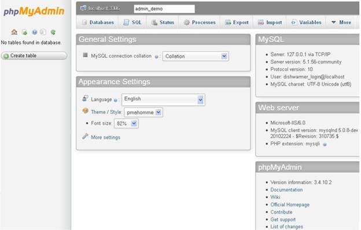Viewport: 361px width, 230px height.
Task: Switch to the Databases tab
Action: (x=98, y=23)
